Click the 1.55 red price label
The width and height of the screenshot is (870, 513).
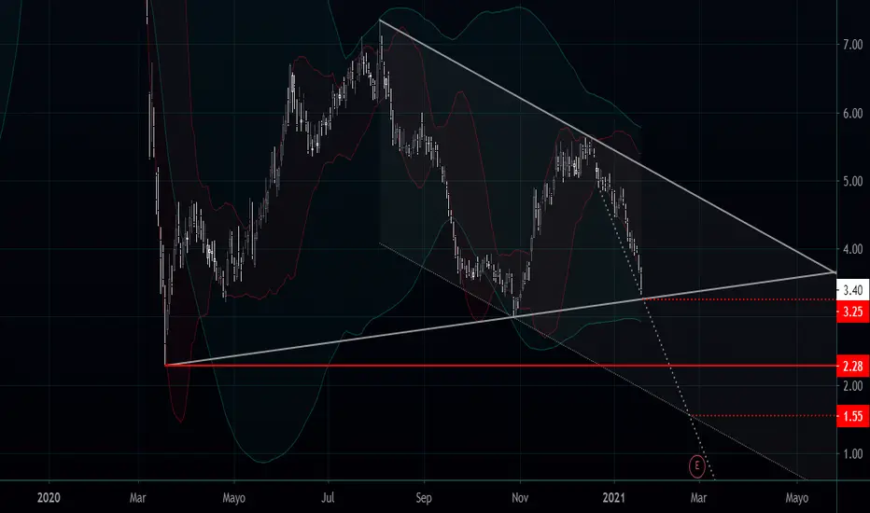click(x=853, y=416)
